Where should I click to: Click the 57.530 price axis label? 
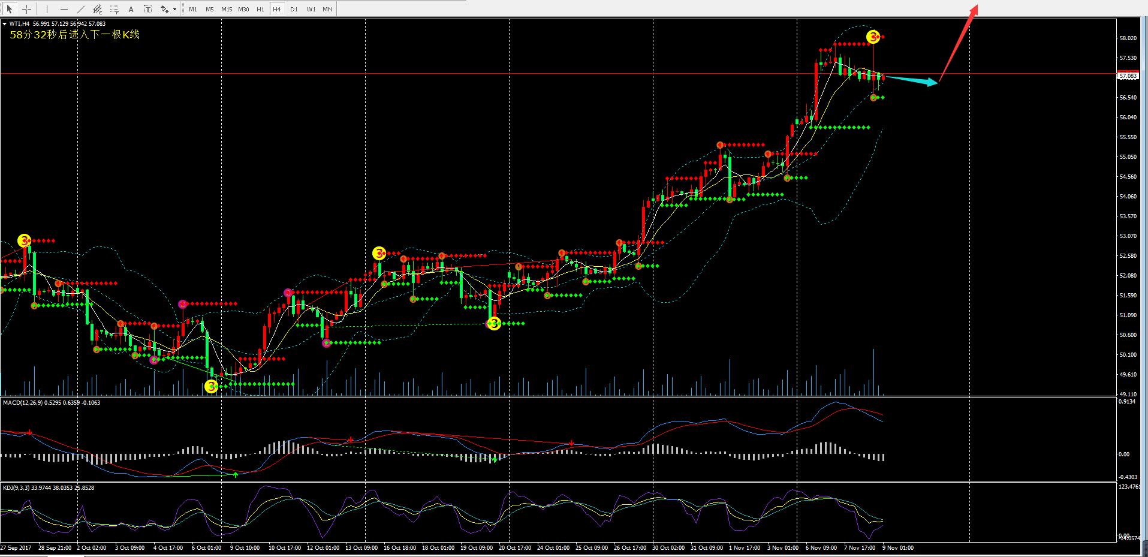[x=1128, y=58]
